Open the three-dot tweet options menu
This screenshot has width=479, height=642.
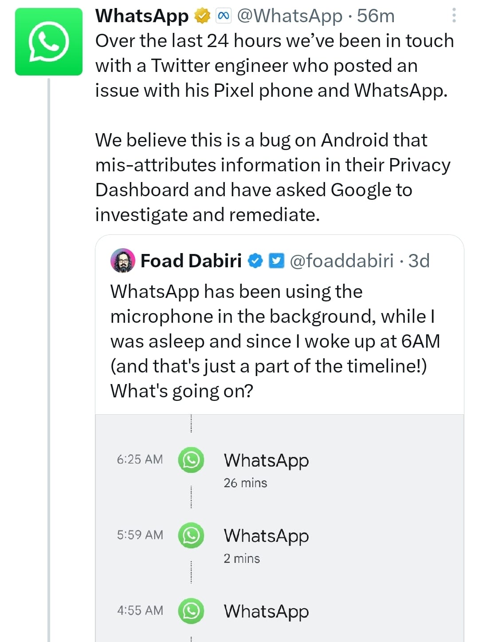(454, 16)
